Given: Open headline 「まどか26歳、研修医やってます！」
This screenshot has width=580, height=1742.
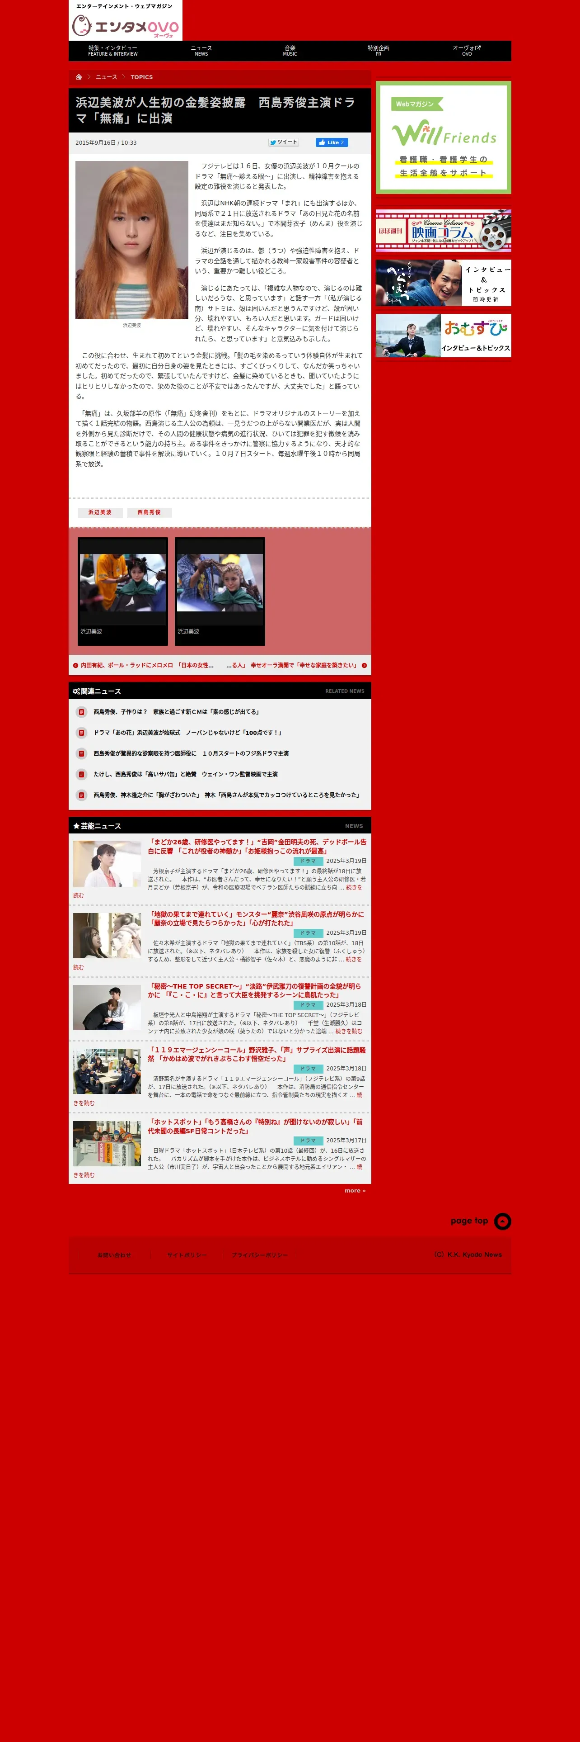Looking at the screenshot, I should point(257,847).
